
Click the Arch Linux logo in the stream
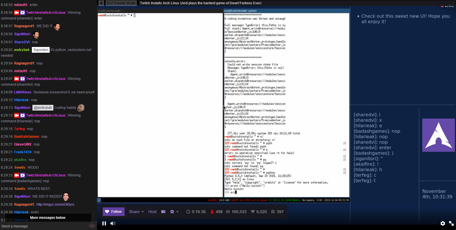438,135
